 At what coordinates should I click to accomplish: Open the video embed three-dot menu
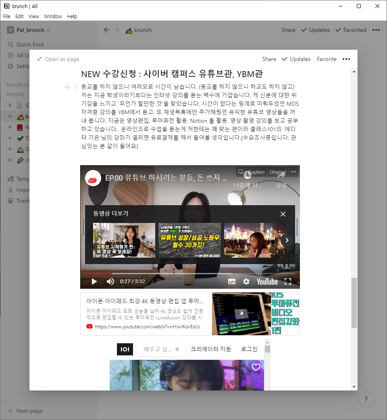pos(293,172)
